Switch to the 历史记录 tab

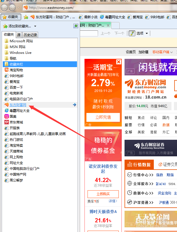click(x=30, y=35)
